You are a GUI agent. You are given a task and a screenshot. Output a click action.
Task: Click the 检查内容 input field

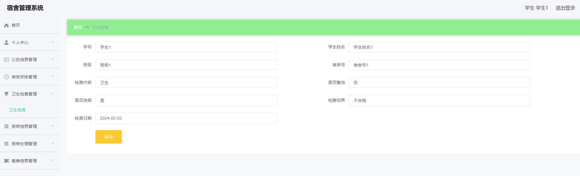pyautogui.click(x=186, y=82)
